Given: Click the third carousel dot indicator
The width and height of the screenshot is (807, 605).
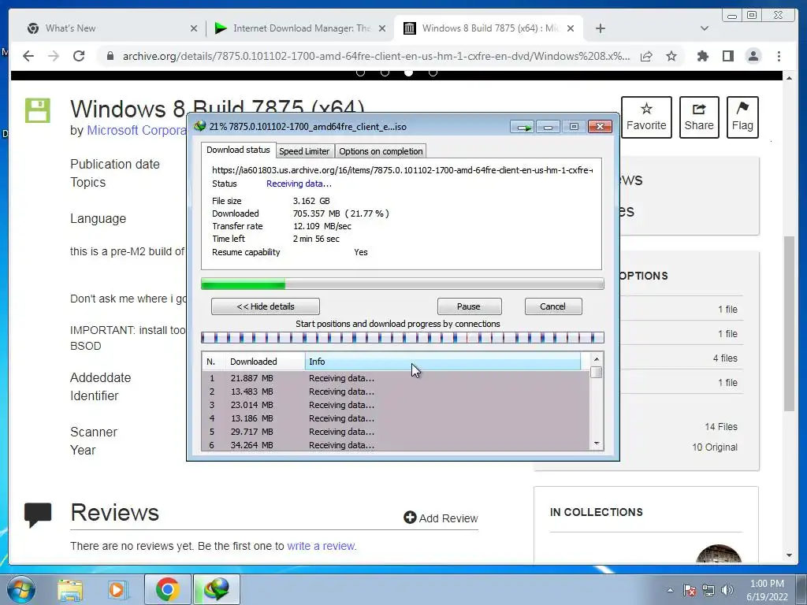Looking at the screenshot, I should pyautogui.click(x=409, y=72).
